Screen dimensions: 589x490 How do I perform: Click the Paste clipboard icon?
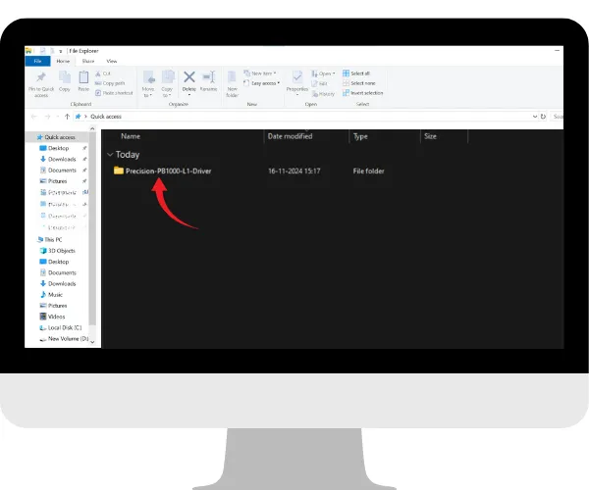(x=83, y=77)
